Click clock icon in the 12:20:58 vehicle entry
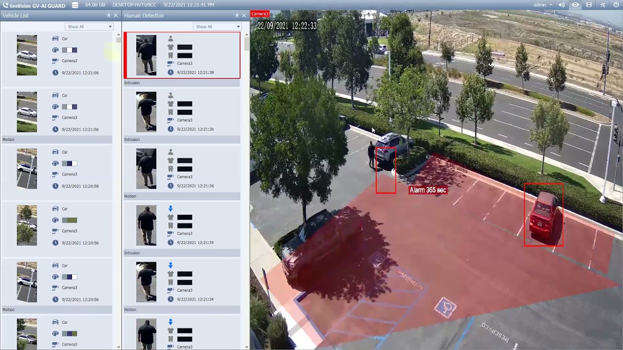The width and height of the screenshot is (623, 350). (55, 186)
